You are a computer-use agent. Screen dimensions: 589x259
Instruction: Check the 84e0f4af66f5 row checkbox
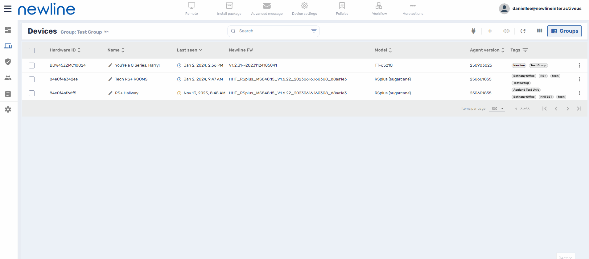(32, 93)
